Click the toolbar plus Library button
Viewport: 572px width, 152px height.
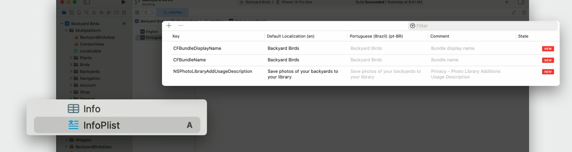pos(507,2)
